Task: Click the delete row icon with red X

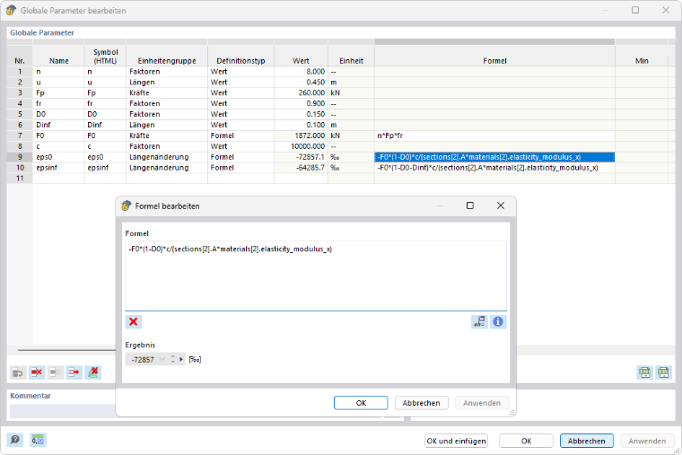Action: click(37, 372)
